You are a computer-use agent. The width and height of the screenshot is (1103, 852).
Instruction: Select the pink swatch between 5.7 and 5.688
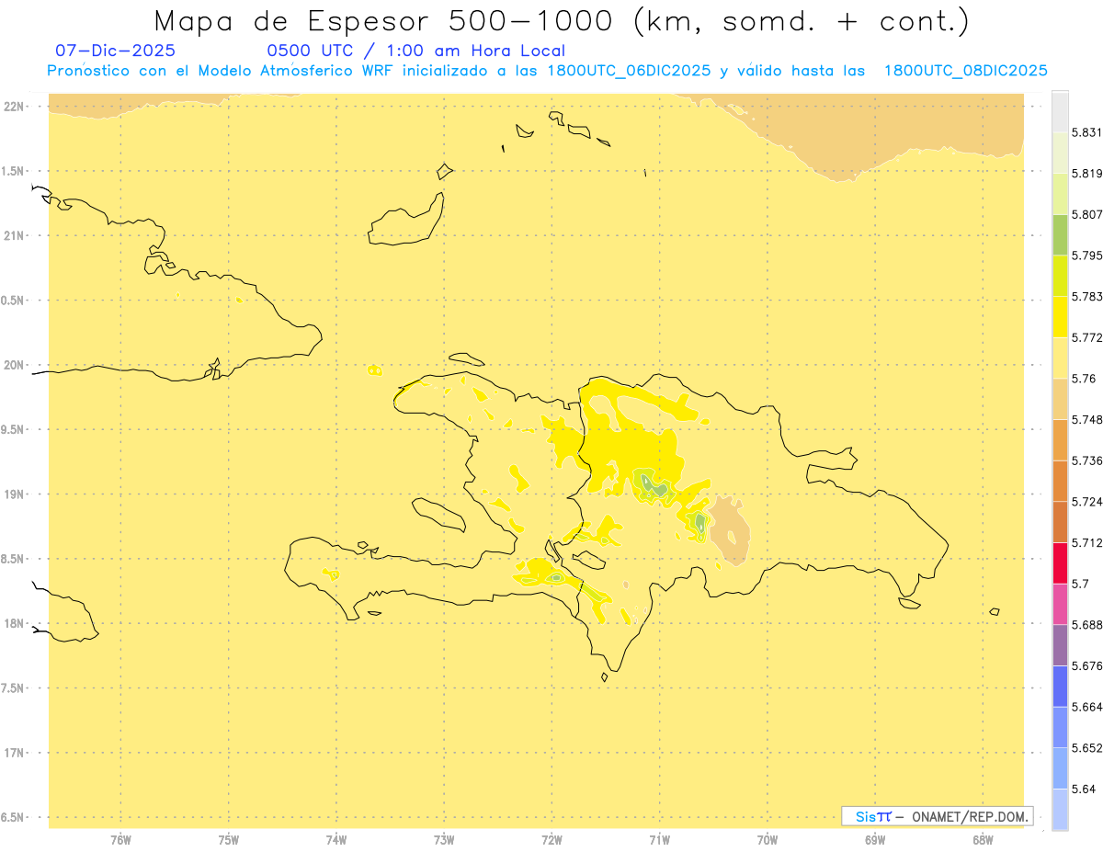click(x=1060, y=605)
